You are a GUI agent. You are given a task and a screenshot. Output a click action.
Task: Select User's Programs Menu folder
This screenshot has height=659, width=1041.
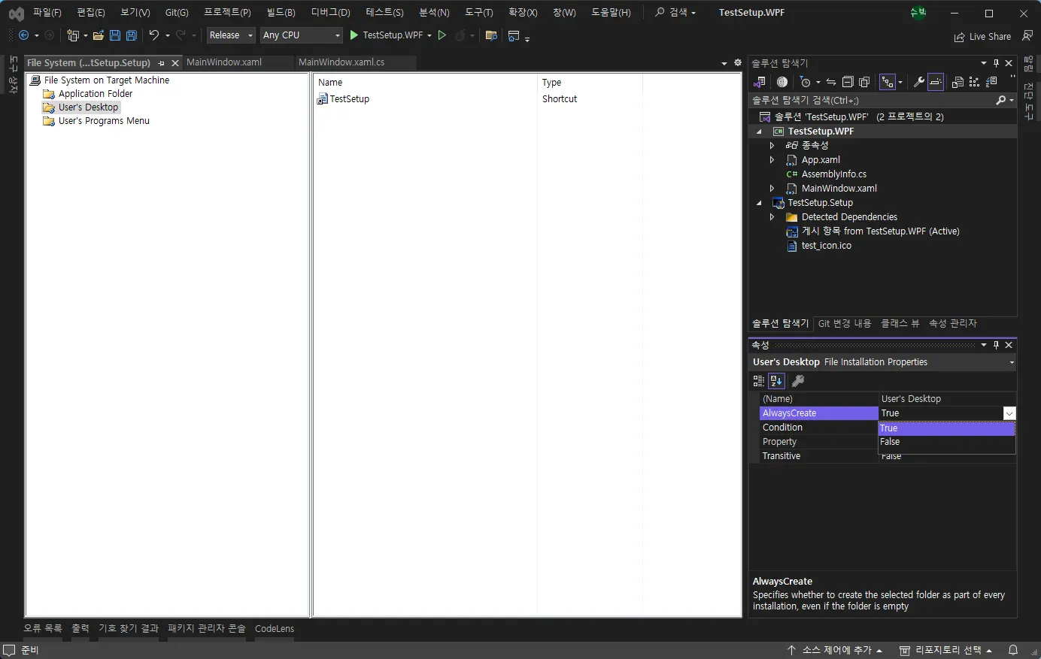click(104, 121)
